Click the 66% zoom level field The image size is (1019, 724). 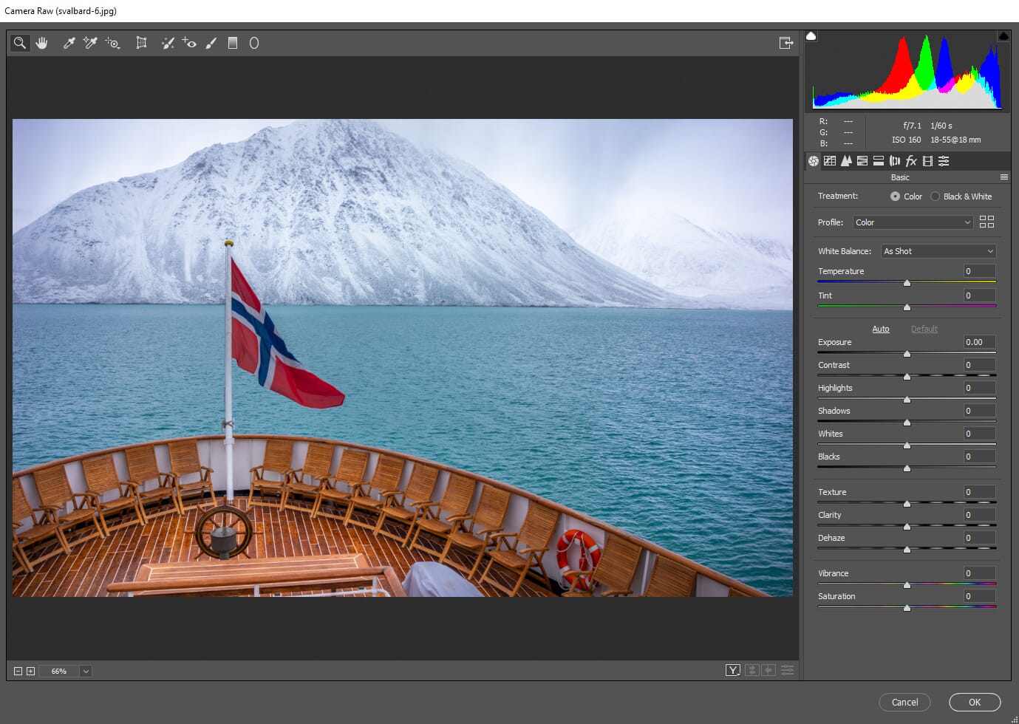59,671
